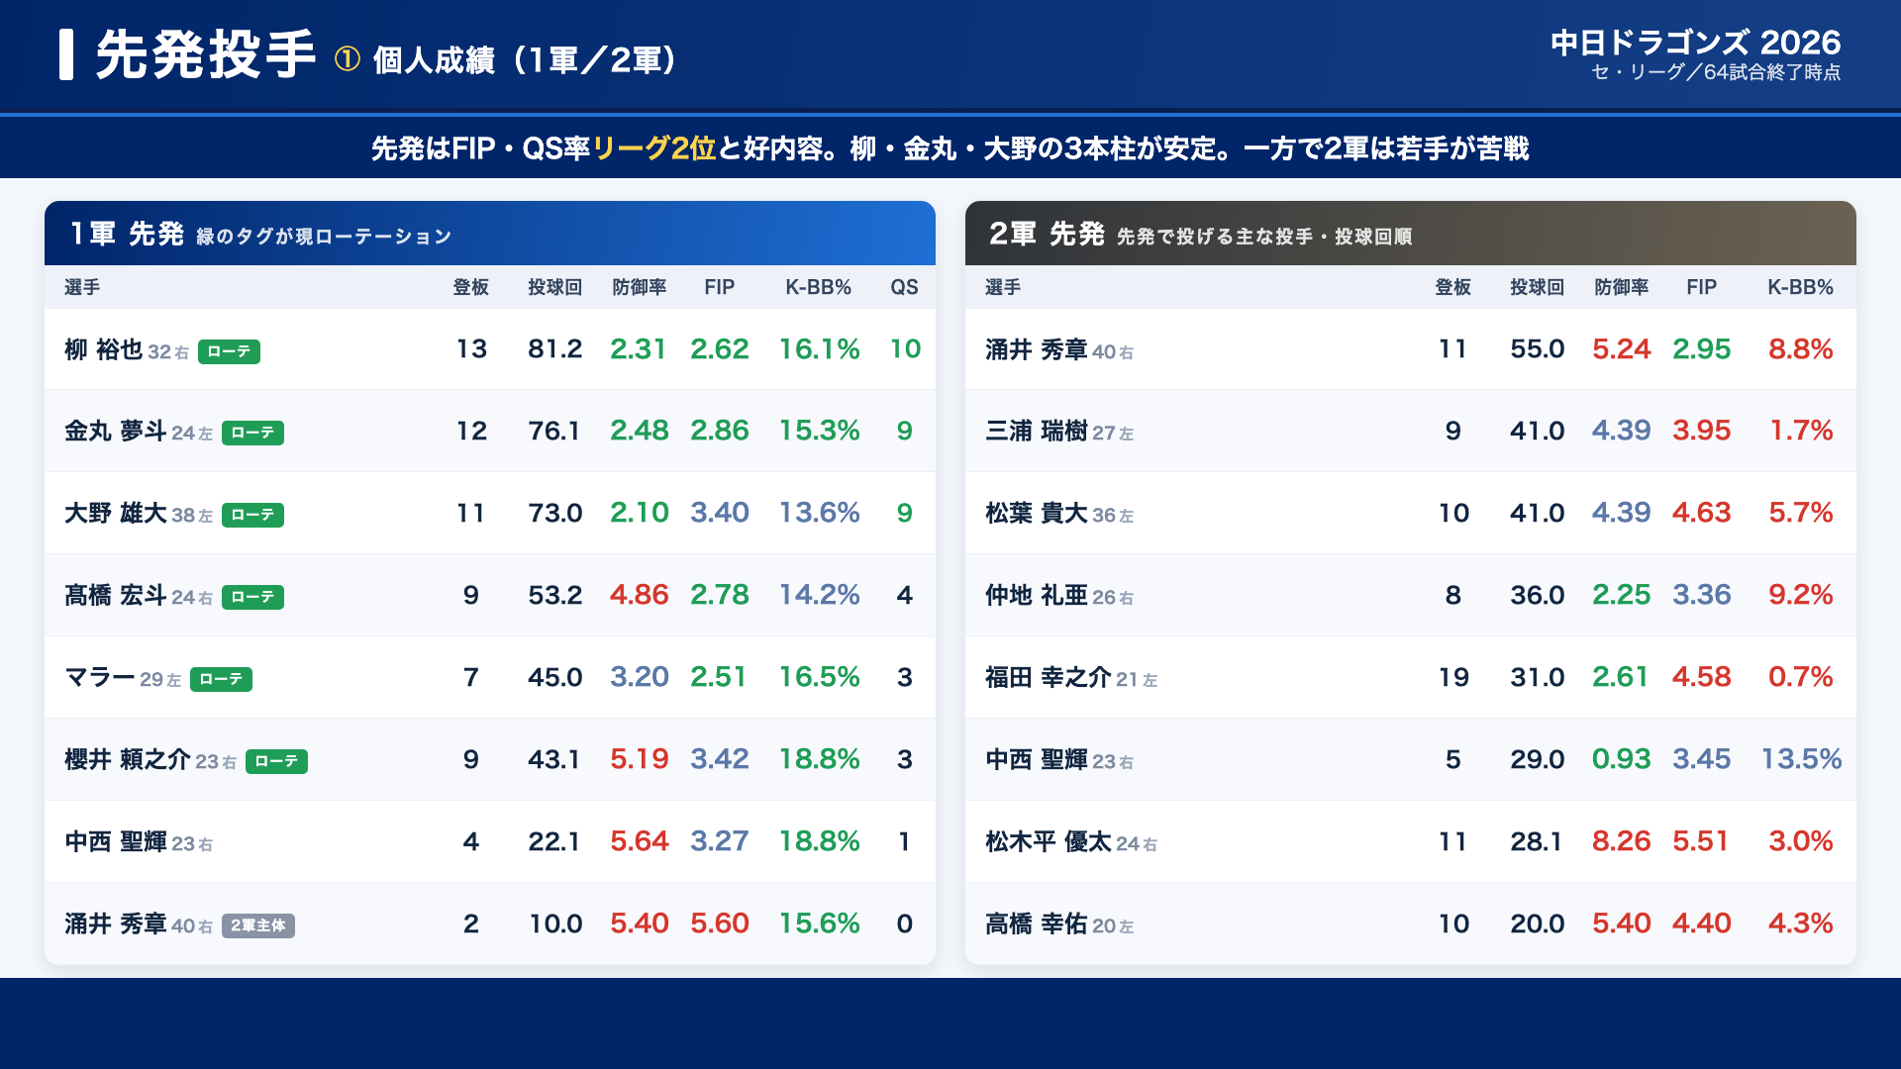Click the player name 松葉 貴大
The image size is (1901, 1069).
pyautogui.click(x=1036, y=513)
